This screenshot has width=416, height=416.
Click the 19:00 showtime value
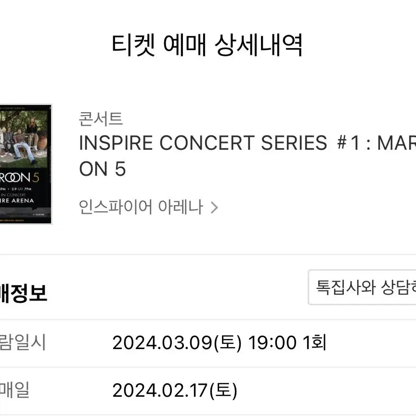(272, 343)
